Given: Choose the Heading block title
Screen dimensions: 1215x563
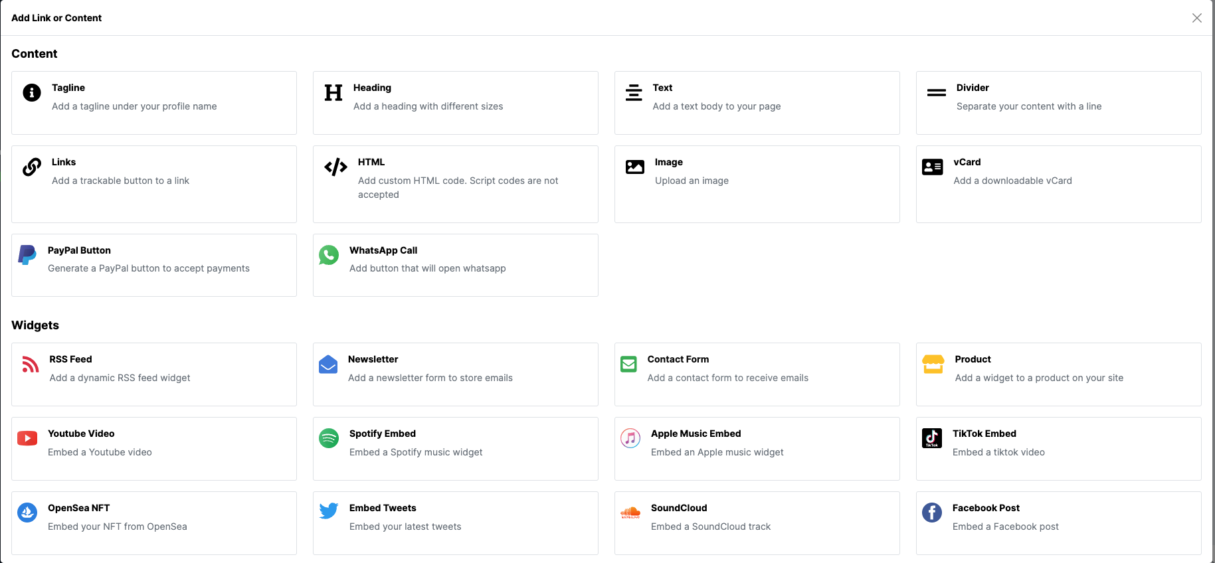Looking at the screenshot, I should click(372, 88).
